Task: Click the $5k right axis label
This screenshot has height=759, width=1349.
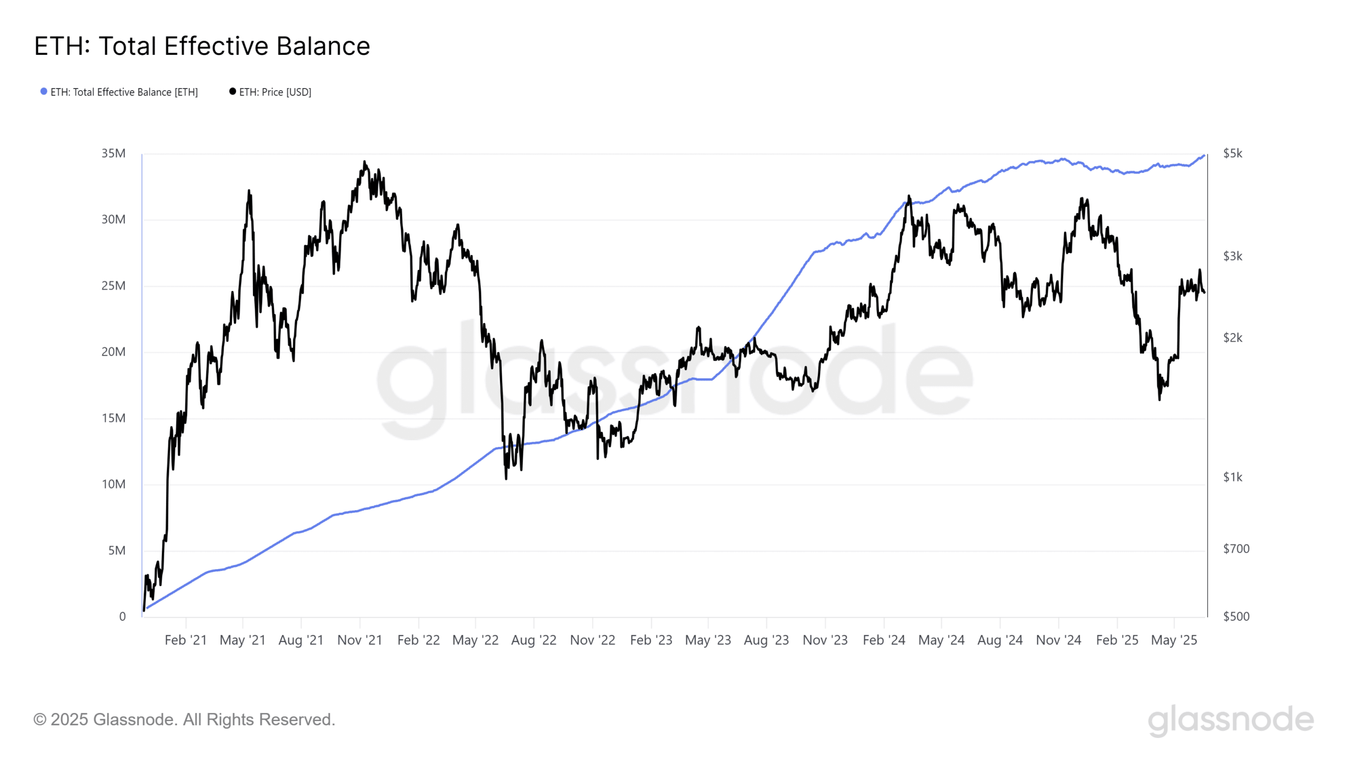Action: (x=1232, y=153)
